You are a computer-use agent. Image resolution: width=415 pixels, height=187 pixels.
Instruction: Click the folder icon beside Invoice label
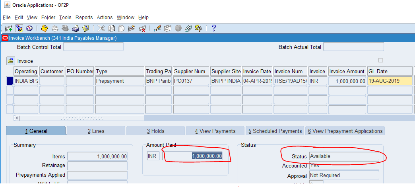(x=11, y=61)
